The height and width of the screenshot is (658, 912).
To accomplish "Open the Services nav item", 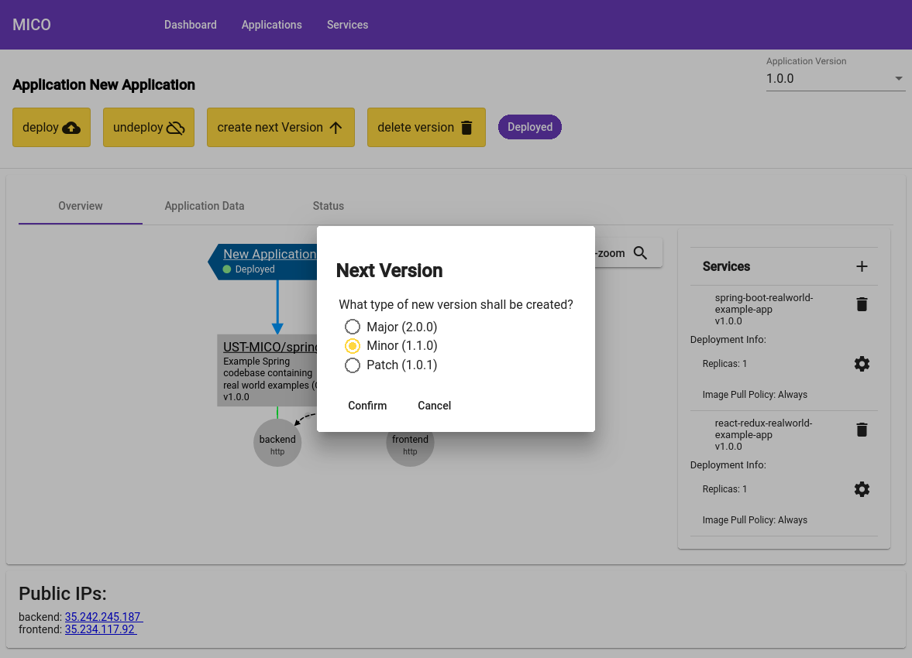I will 347,25.
